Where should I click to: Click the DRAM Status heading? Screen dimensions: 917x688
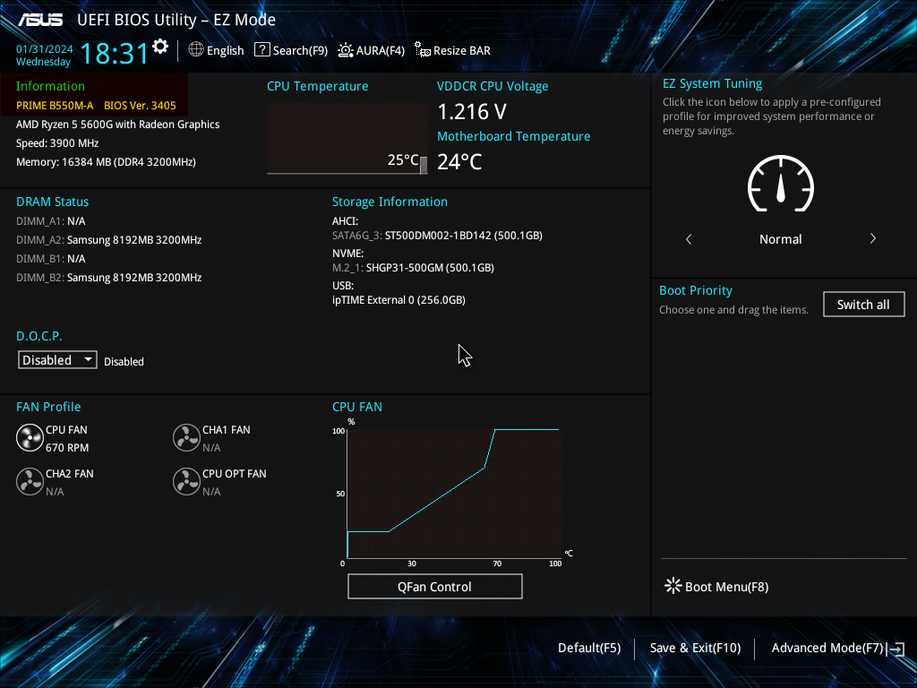click(x=53, y=202)
